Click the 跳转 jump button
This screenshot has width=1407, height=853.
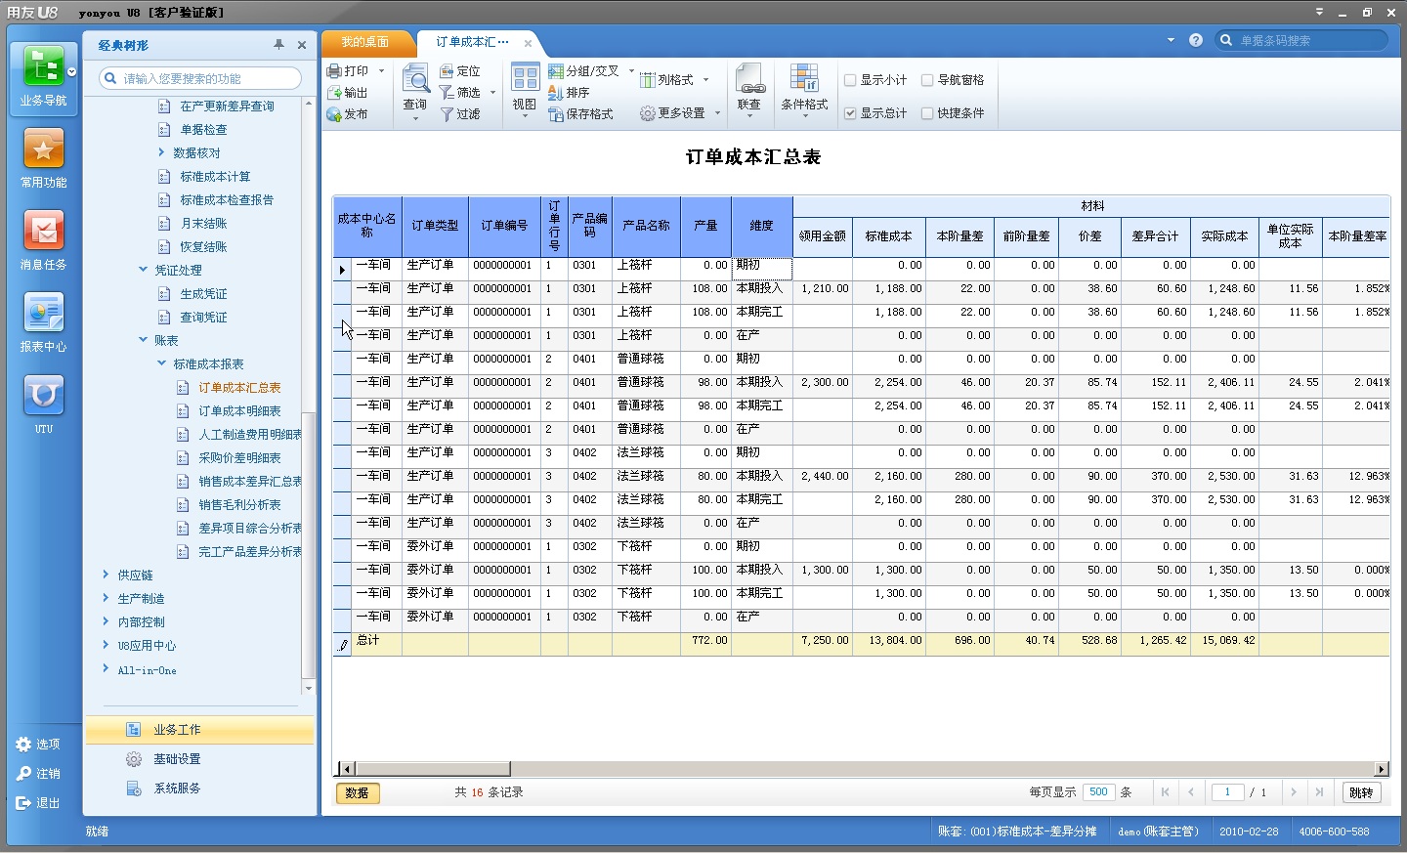tap(1361, 792)
